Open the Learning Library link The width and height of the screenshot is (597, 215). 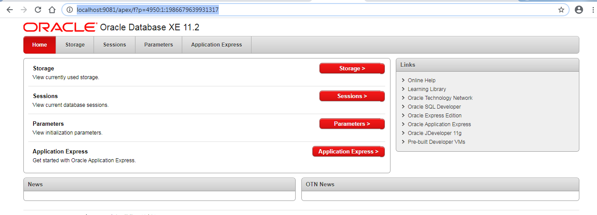pos(427,89)
